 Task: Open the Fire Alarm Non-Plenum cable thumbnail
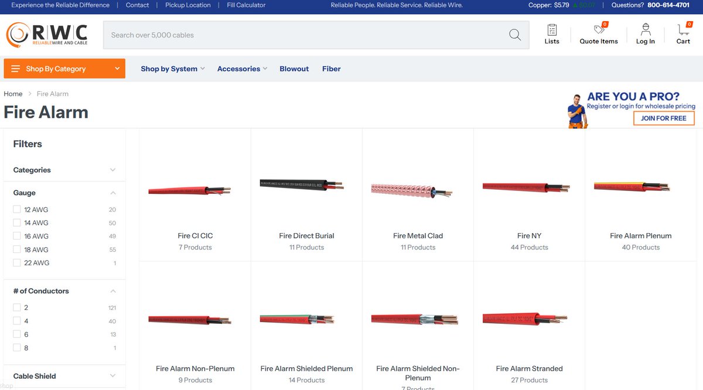(x=190, y=320)
